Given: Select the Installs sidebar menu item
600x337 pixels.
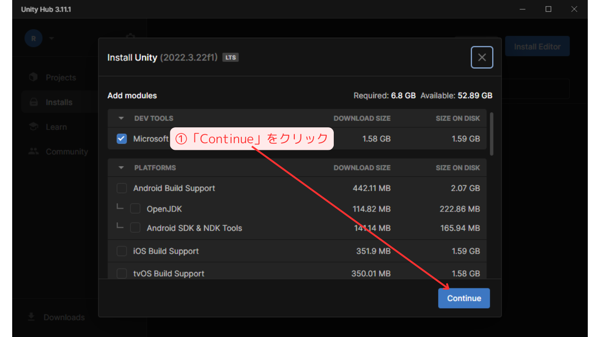Looking at the screenshot, I should click(x=59, y=102).
